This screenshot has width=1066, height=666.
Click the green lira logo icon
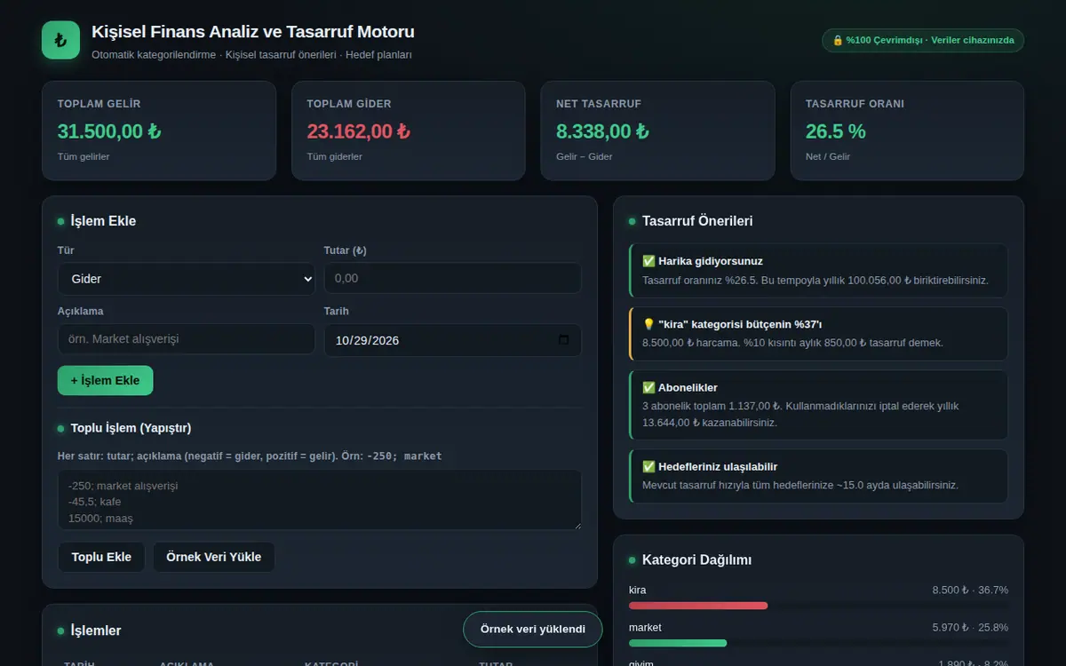coord(60,40)
